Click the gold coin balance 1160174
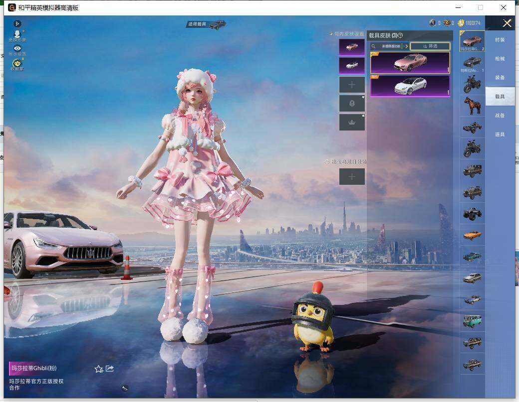Image resolution: width=519 pixels, height=402 pixels. tap(469, 23)
